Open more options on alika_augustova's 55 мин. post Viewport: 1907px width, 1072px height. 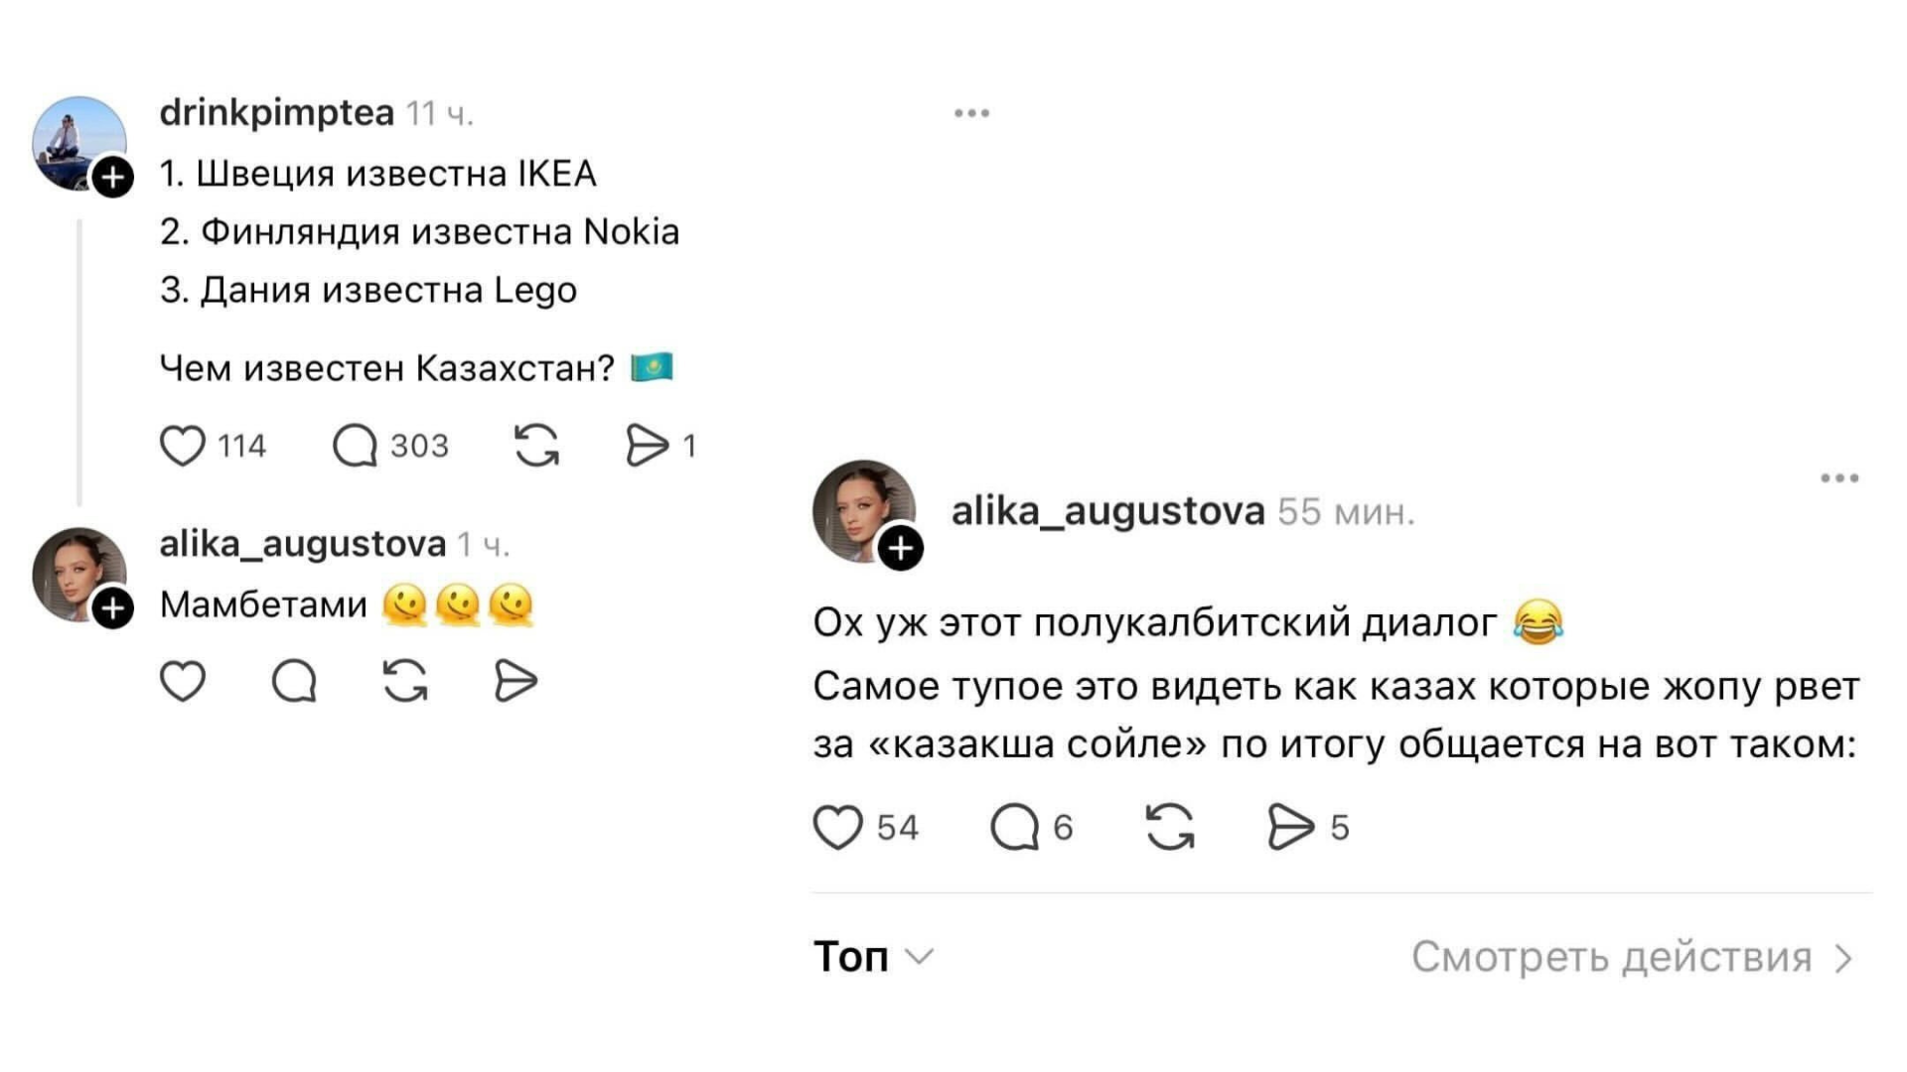1839,478
